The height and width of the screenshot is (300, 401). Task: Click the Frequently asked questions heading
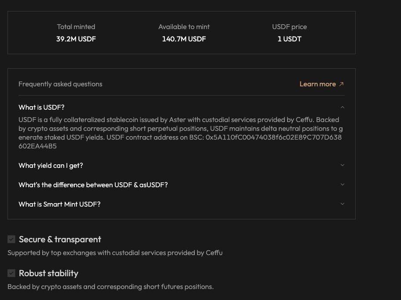point(60,84)
